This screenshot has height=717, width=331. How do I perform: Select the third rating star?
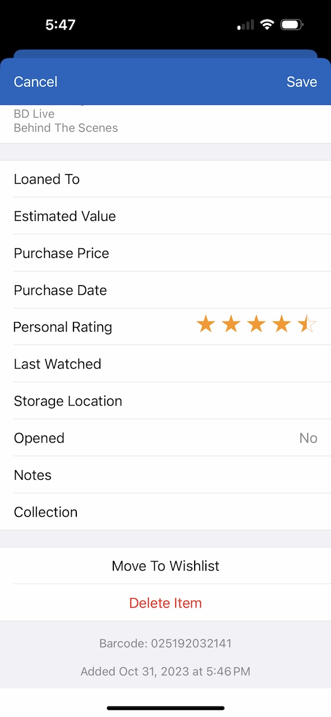pyautogui.click(x=256, y=324)
